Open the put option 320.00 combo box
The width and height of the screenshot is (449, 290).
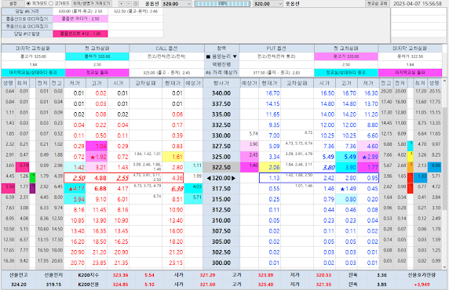pos(268,4)
